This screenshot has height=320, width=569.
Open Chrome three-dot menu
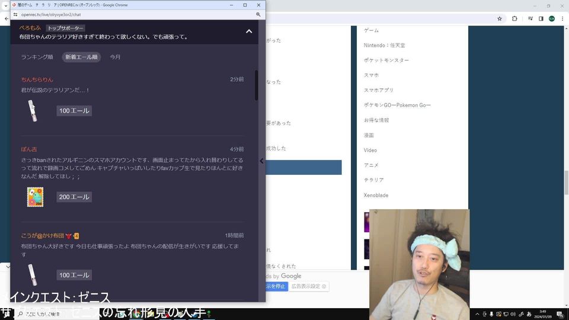(562, 18)
